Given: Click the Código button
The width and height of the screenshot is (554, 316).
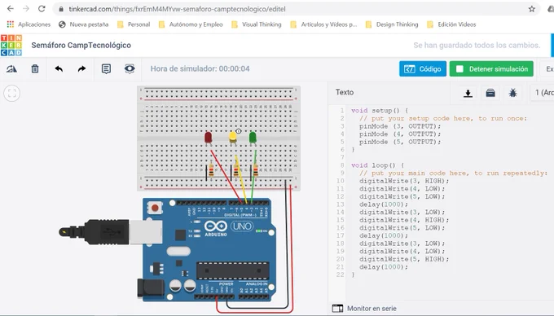Looking at the screenshot, I should pyautogui.click(x=423, y=69).
